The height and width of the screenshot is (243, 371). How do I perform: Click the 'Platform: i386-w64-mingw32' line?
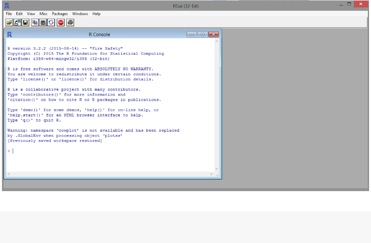click(x=58, y=59)
